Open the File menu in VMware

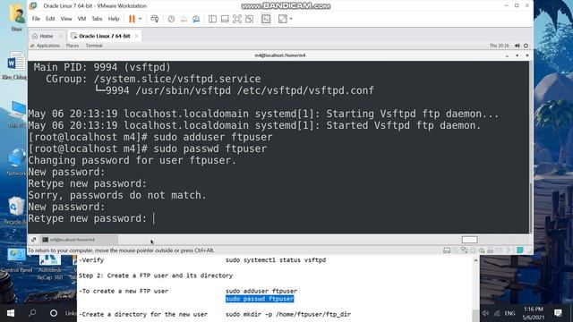(x=36, y=19)
